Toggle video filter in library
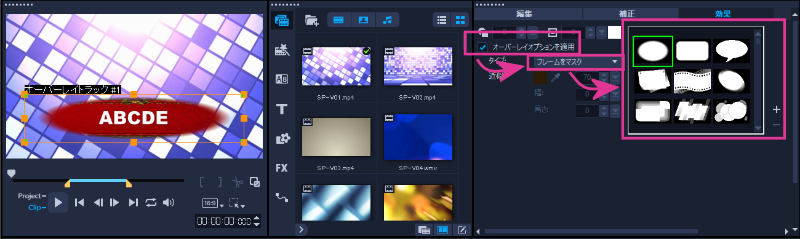This screenshot has width=800, height=239. 338,20
